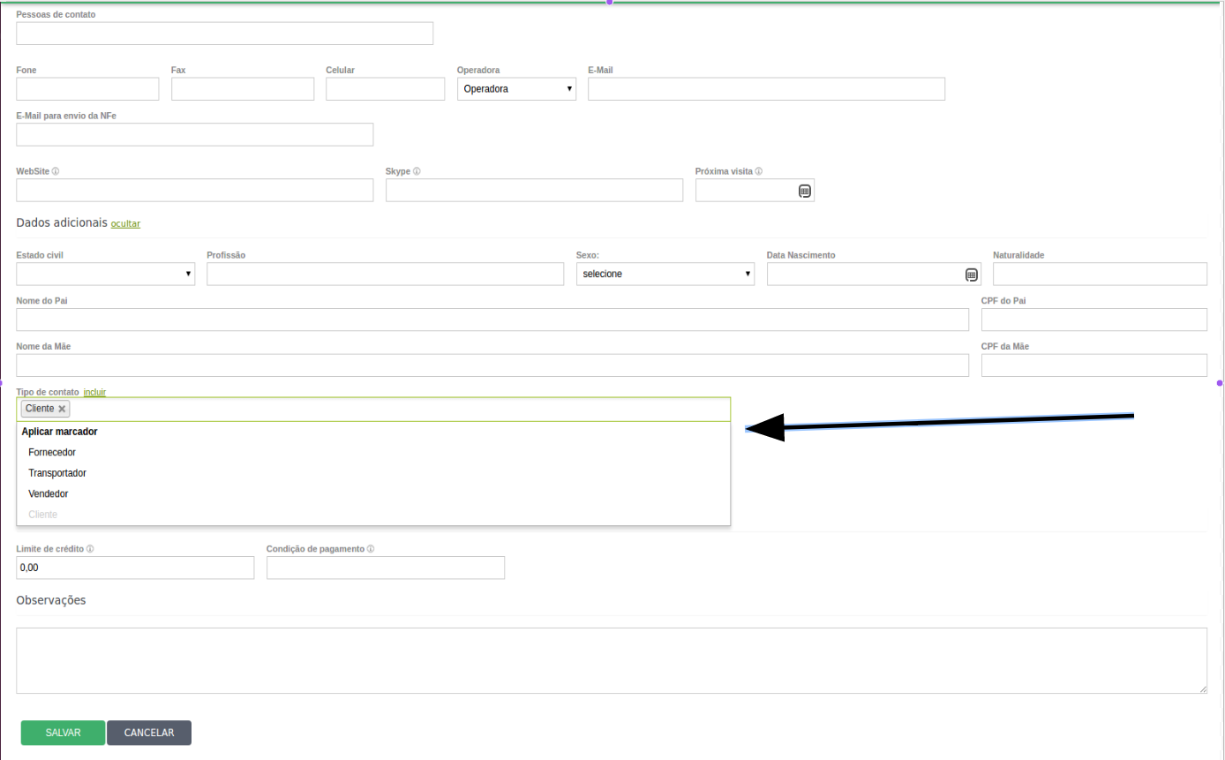Expand the Estado civil dropdown
The width and height of the screenshot is (1225, 760).
click(106, 275)
